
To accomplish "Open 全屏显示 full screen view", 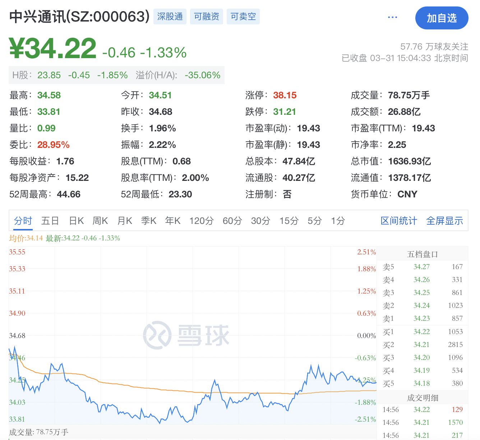I will [x=444, y=221].
